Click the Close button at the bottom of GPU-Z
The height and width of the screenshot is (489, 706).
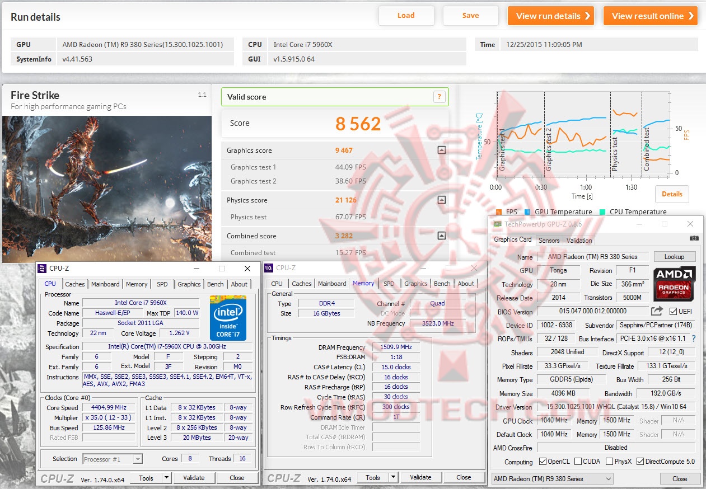pyautogui.click(x=680, y=479)
